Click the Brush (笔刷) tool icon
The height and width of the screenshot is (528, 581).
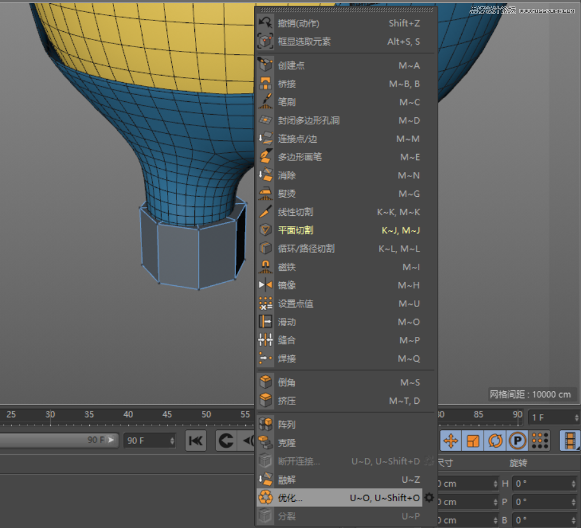265,102
